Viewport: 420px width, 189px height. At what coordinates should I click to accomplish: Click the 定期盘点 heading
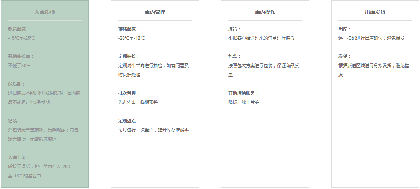click(x=128, y=121)
